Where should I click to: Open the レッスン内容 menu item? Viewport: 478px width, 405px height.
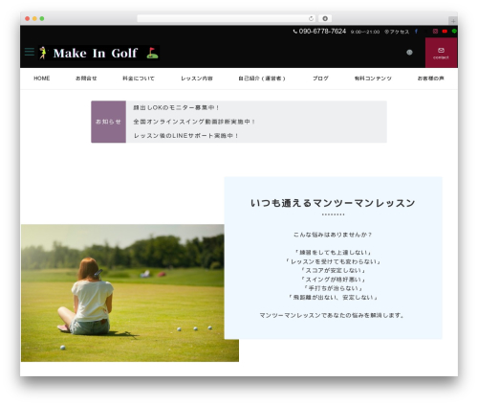tap(197, 79)
